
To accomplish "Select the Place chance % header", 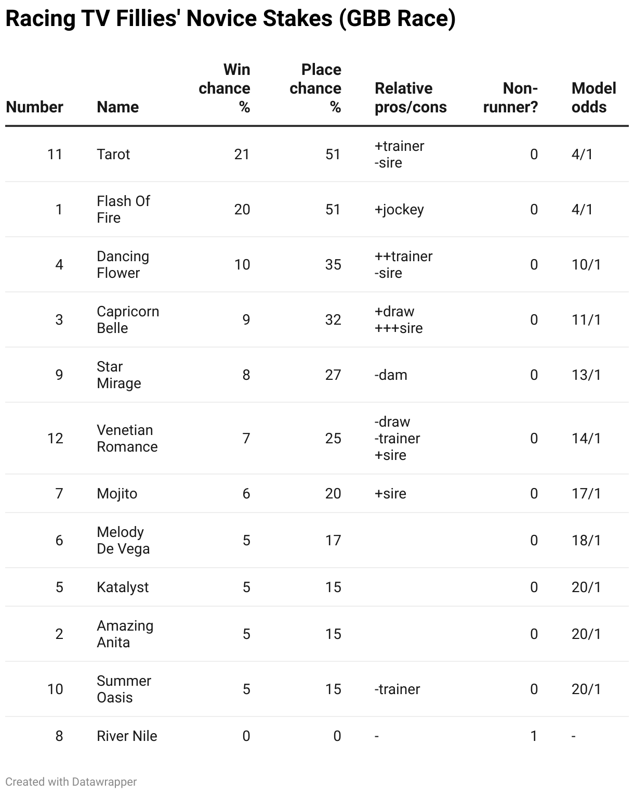I will click(x=315, y=88).
